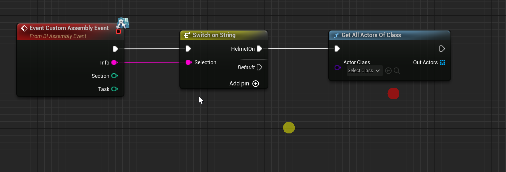Click Get All Actors execution input pin
Viewport: 506px width, 172px height.
(337, 49)
